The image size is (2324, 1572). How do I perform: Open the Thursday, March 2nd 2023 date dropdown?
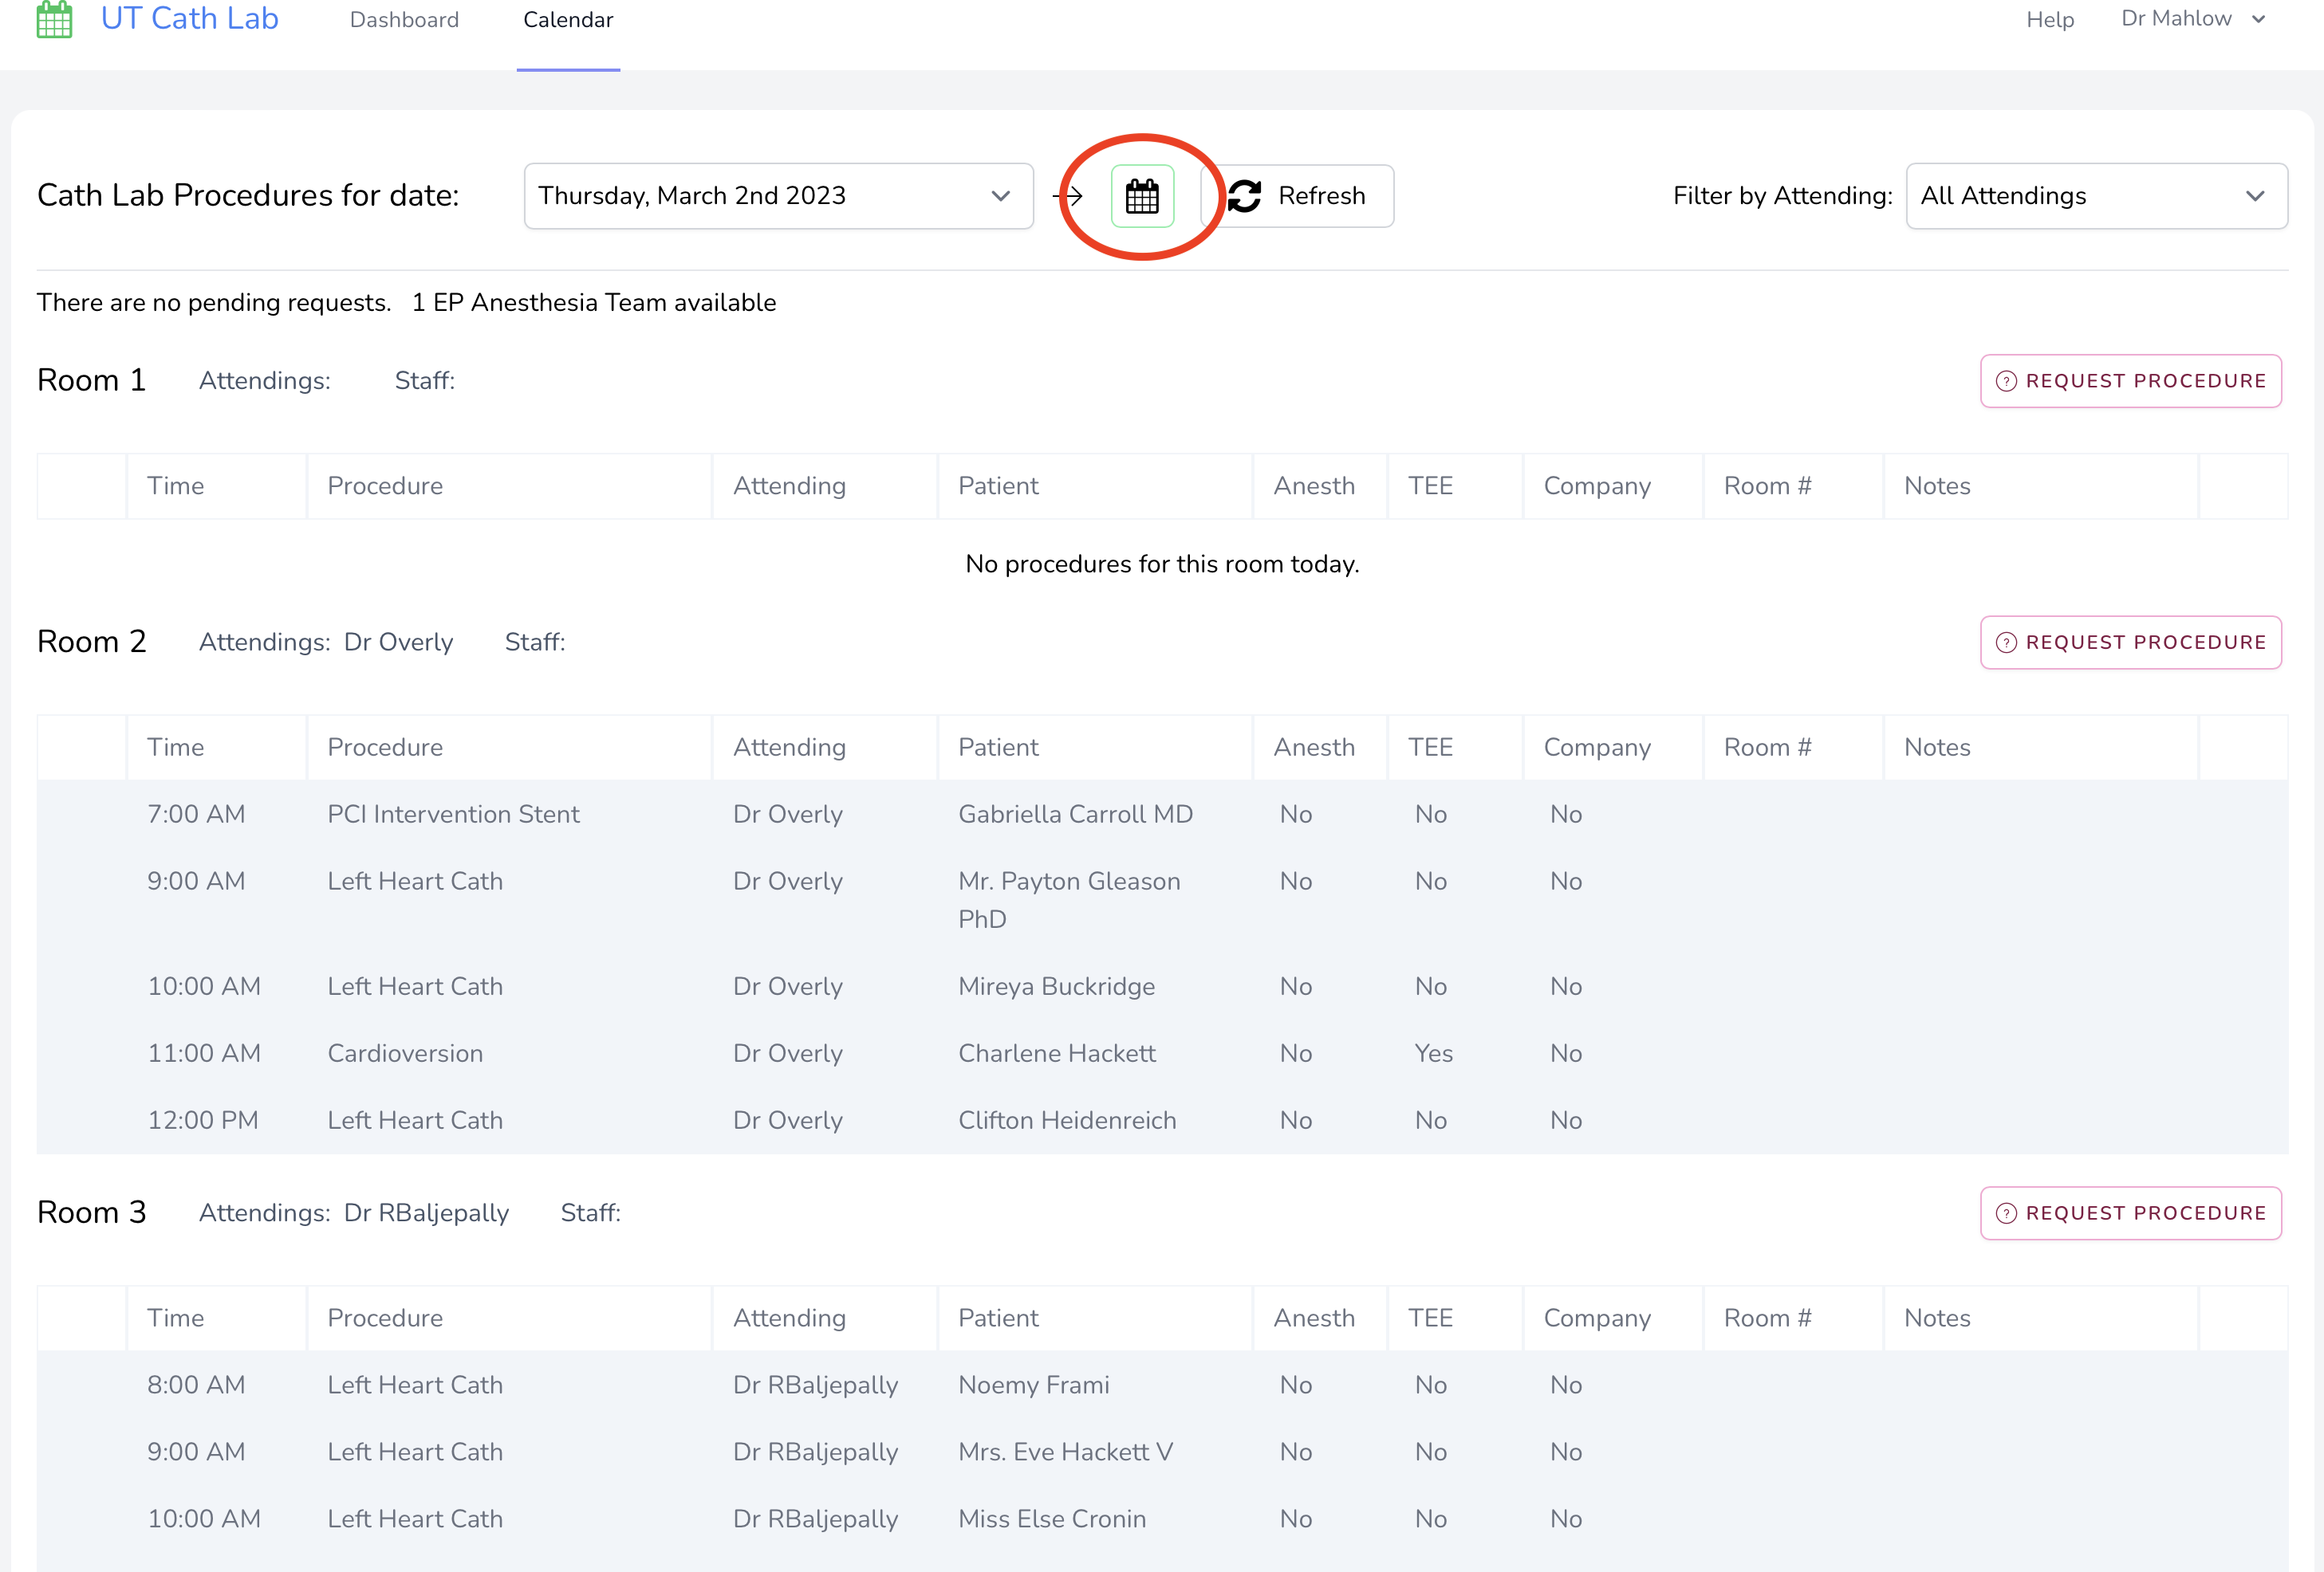[x=778, y=196]
